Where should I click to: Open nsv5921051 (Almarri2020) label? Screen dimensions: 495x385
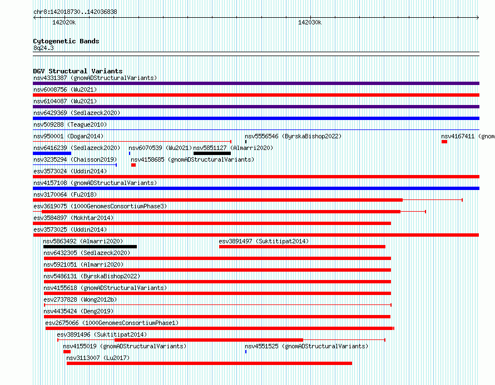[83, 264]
